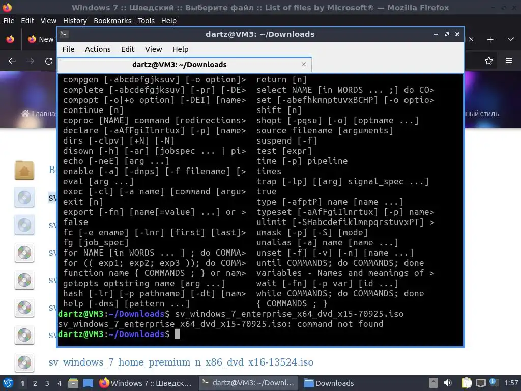Click the 1:57 clock in the tray
The image size is (521, 391).
[511, 383]
